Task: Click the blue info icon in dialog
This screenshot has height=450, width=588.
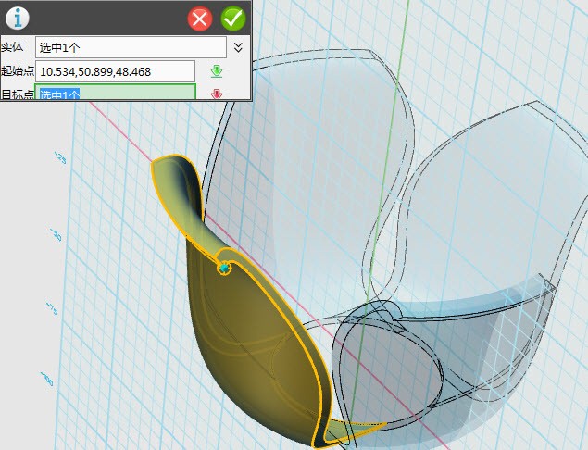Action: point(18,17)
